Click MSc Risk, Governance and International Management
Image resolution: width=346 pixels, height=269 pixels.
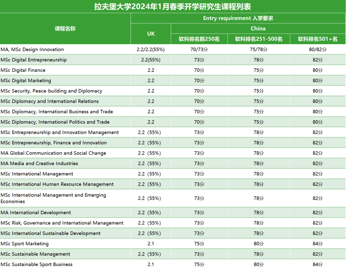(x=62, y=223)
